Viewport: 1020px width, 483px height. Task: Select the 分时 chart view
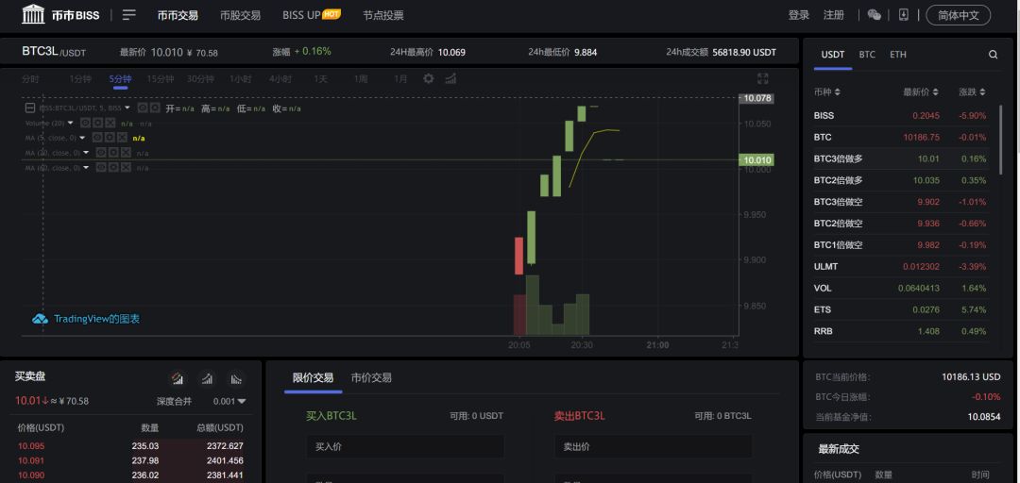coord(30,79)
